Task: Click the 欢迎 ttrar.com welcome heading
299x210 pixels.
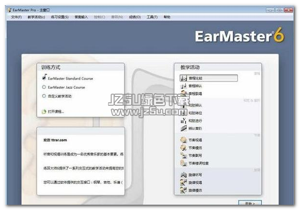Action: click(55, 140)
